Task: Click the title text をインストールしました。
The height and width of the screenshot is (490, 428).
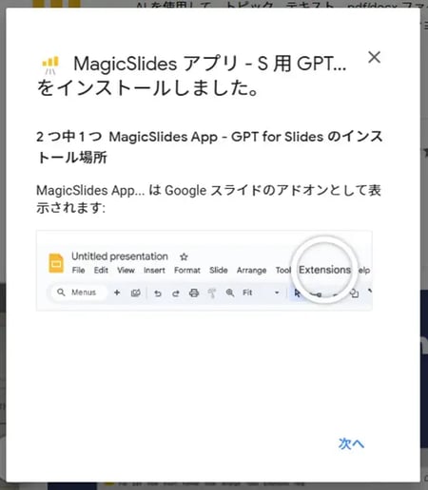Action: point(147,87)
